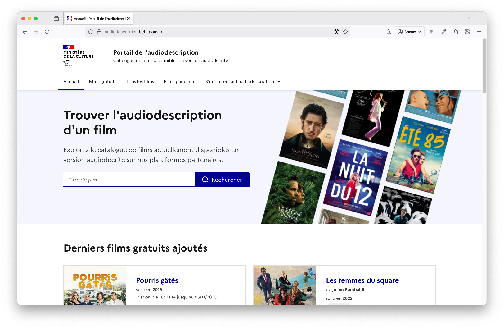Go back using the browser back arrow
Image resolution: width=504 pixels, height=328 pixels.
click(25, 32)
